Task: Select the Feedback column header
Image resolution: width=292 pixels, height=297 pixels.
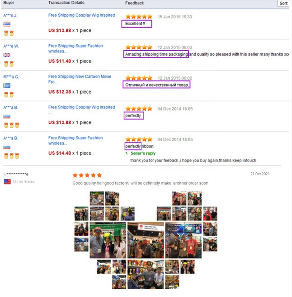Action: 134,3
